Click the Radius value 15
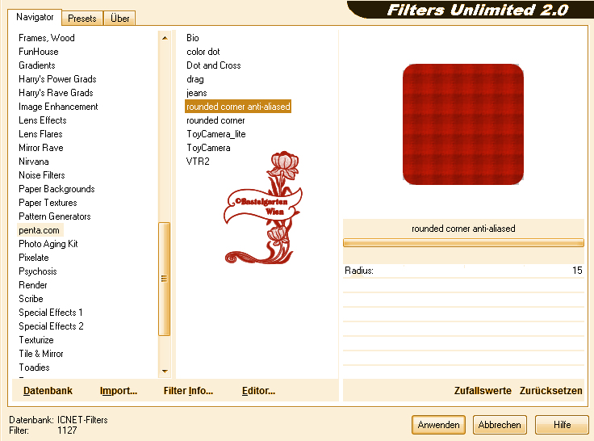The height and width of the screenshot is (441, 594). coord(577,271)
